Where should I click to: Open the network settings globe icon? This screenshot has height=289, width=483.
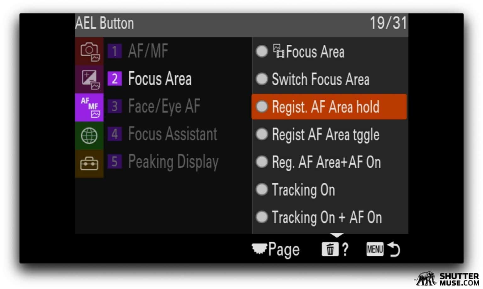89,135
